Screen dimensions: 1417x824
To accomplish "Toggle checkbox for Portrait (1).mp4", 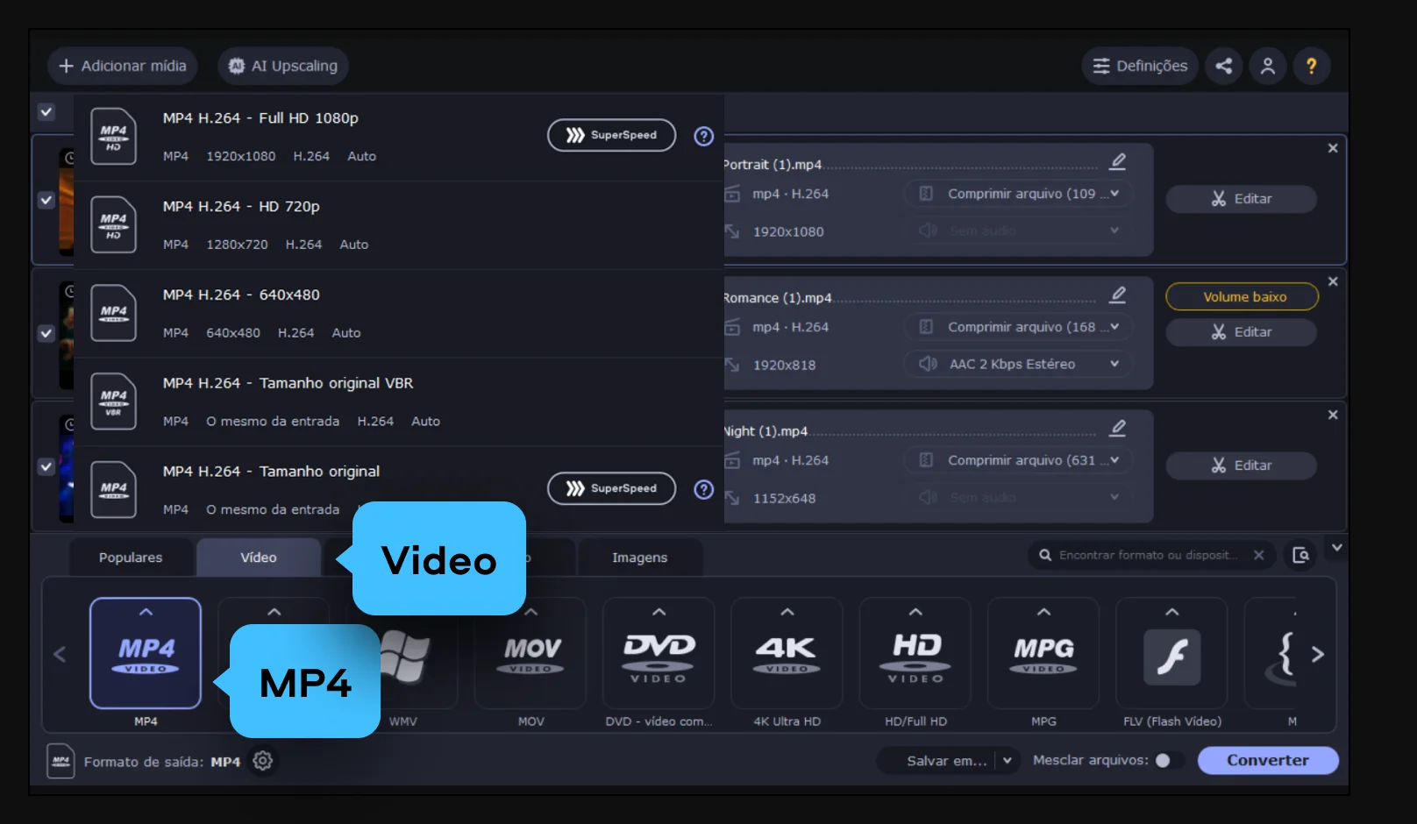I will [x=46, y=200].
